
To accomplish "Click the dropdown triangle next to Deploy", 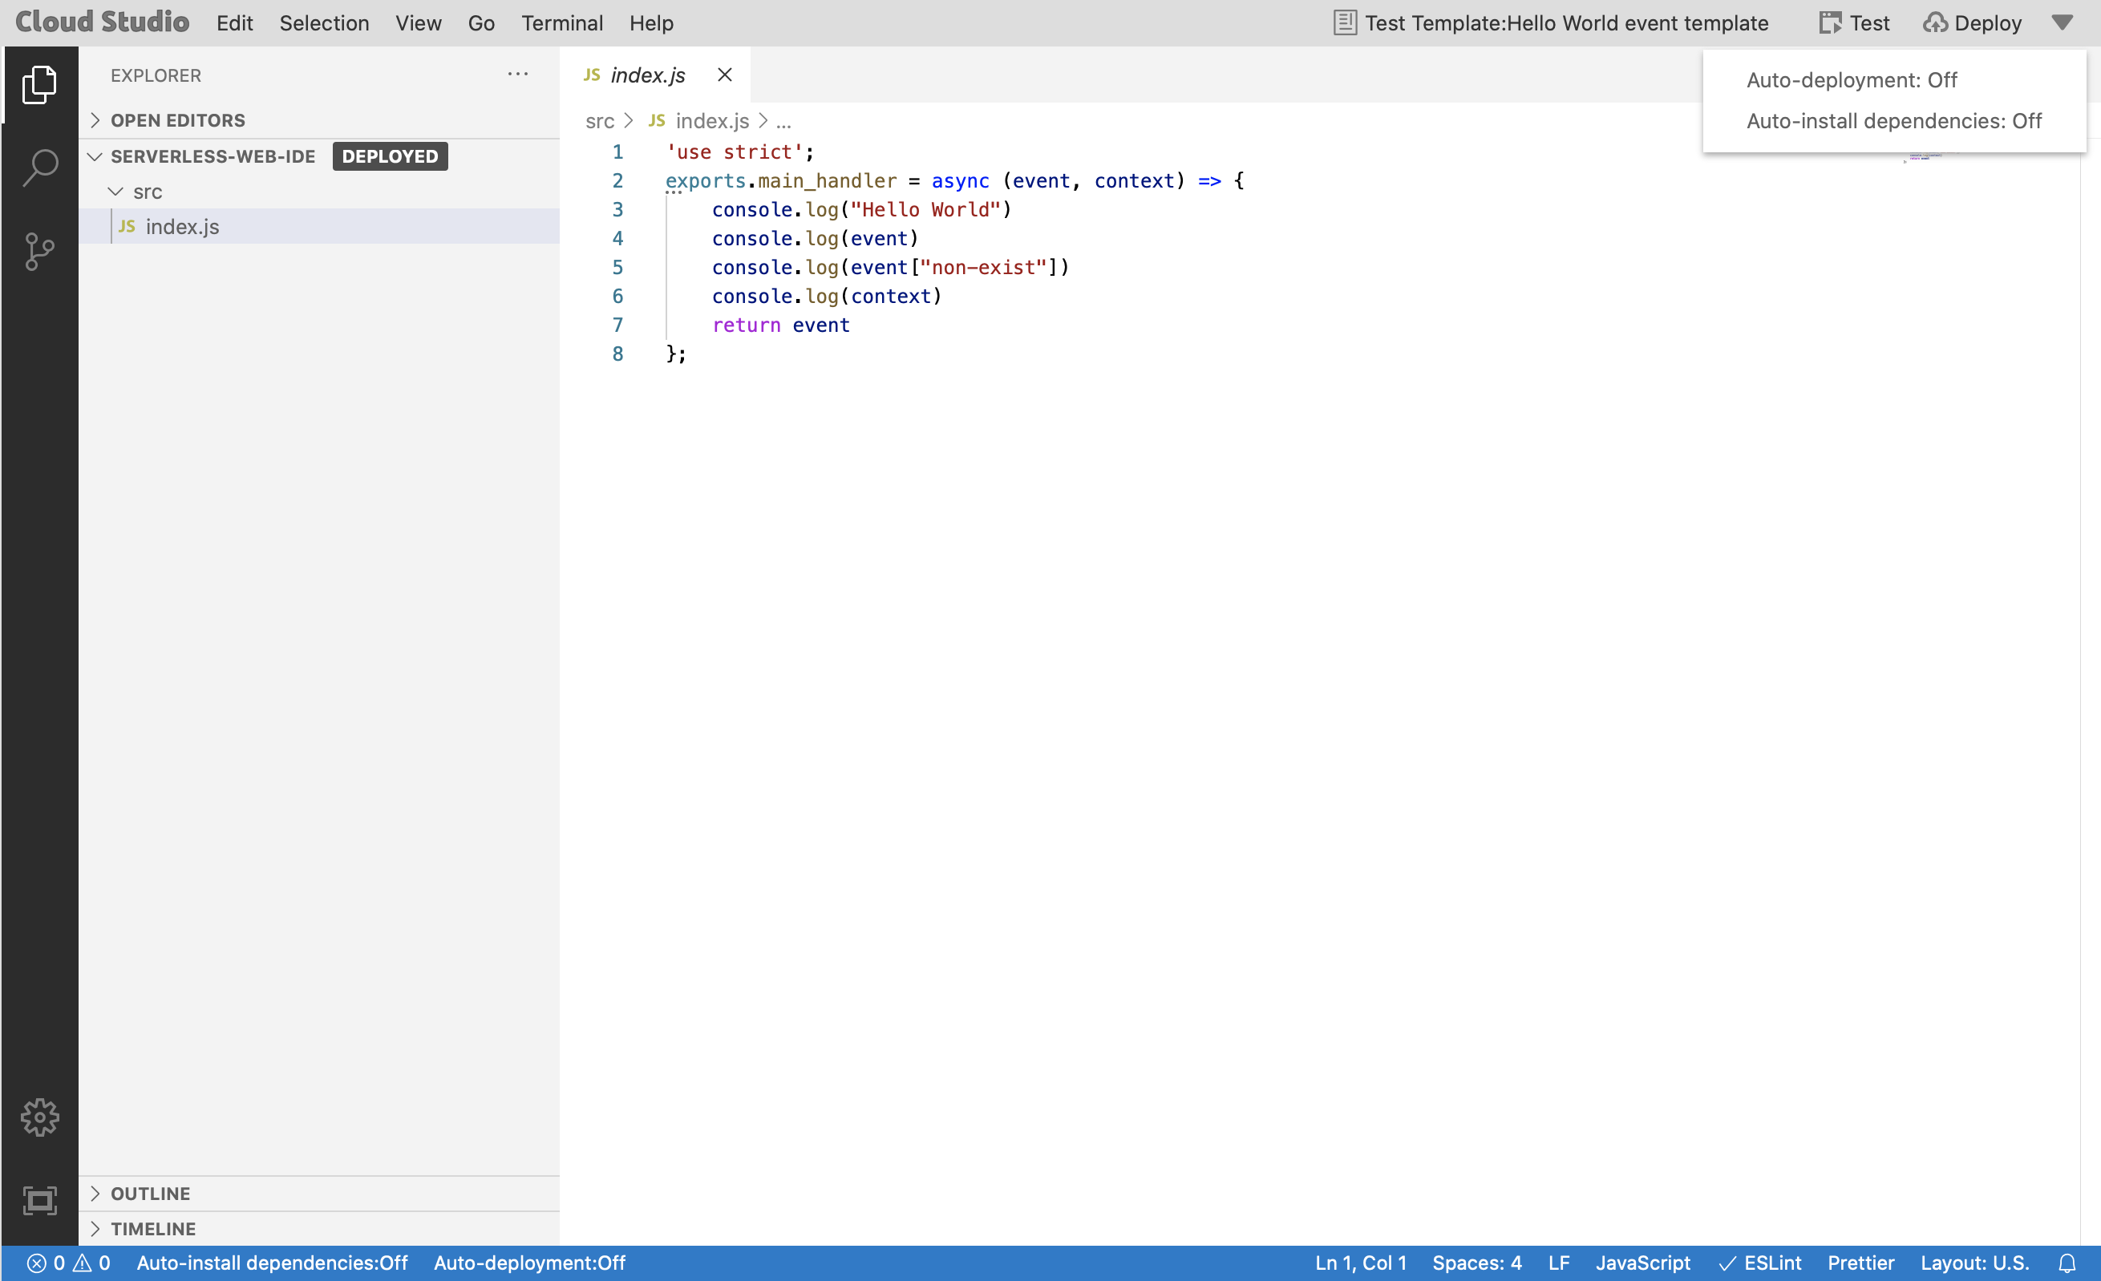I will 2062,23.
